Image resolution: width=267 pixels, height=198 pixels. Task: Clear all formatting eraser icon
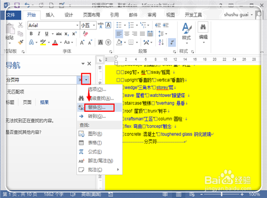(85, 34)
